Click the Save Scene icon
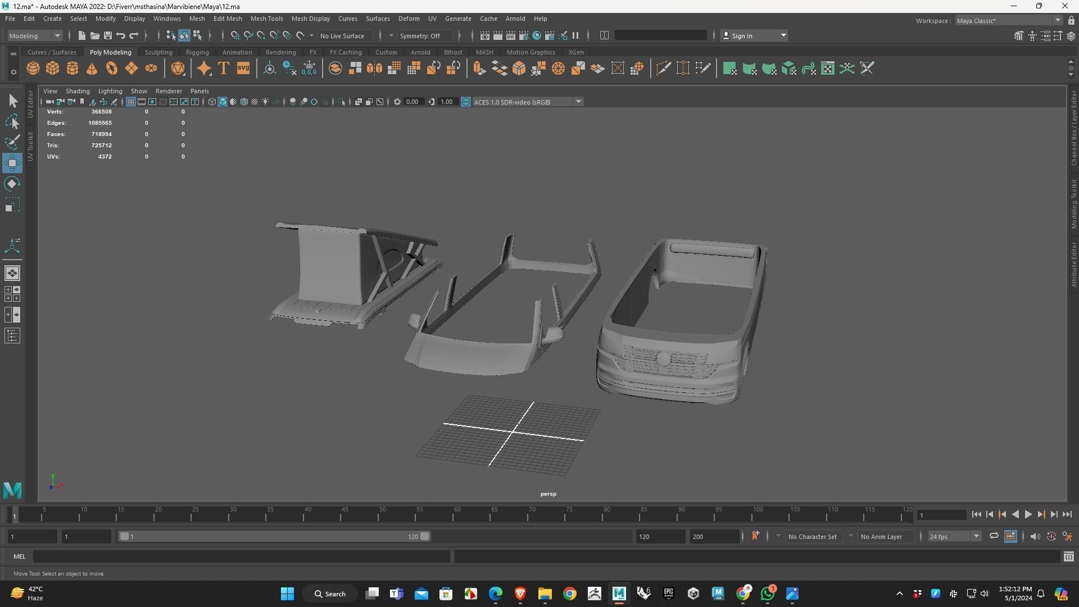 [x=107, y=35]
